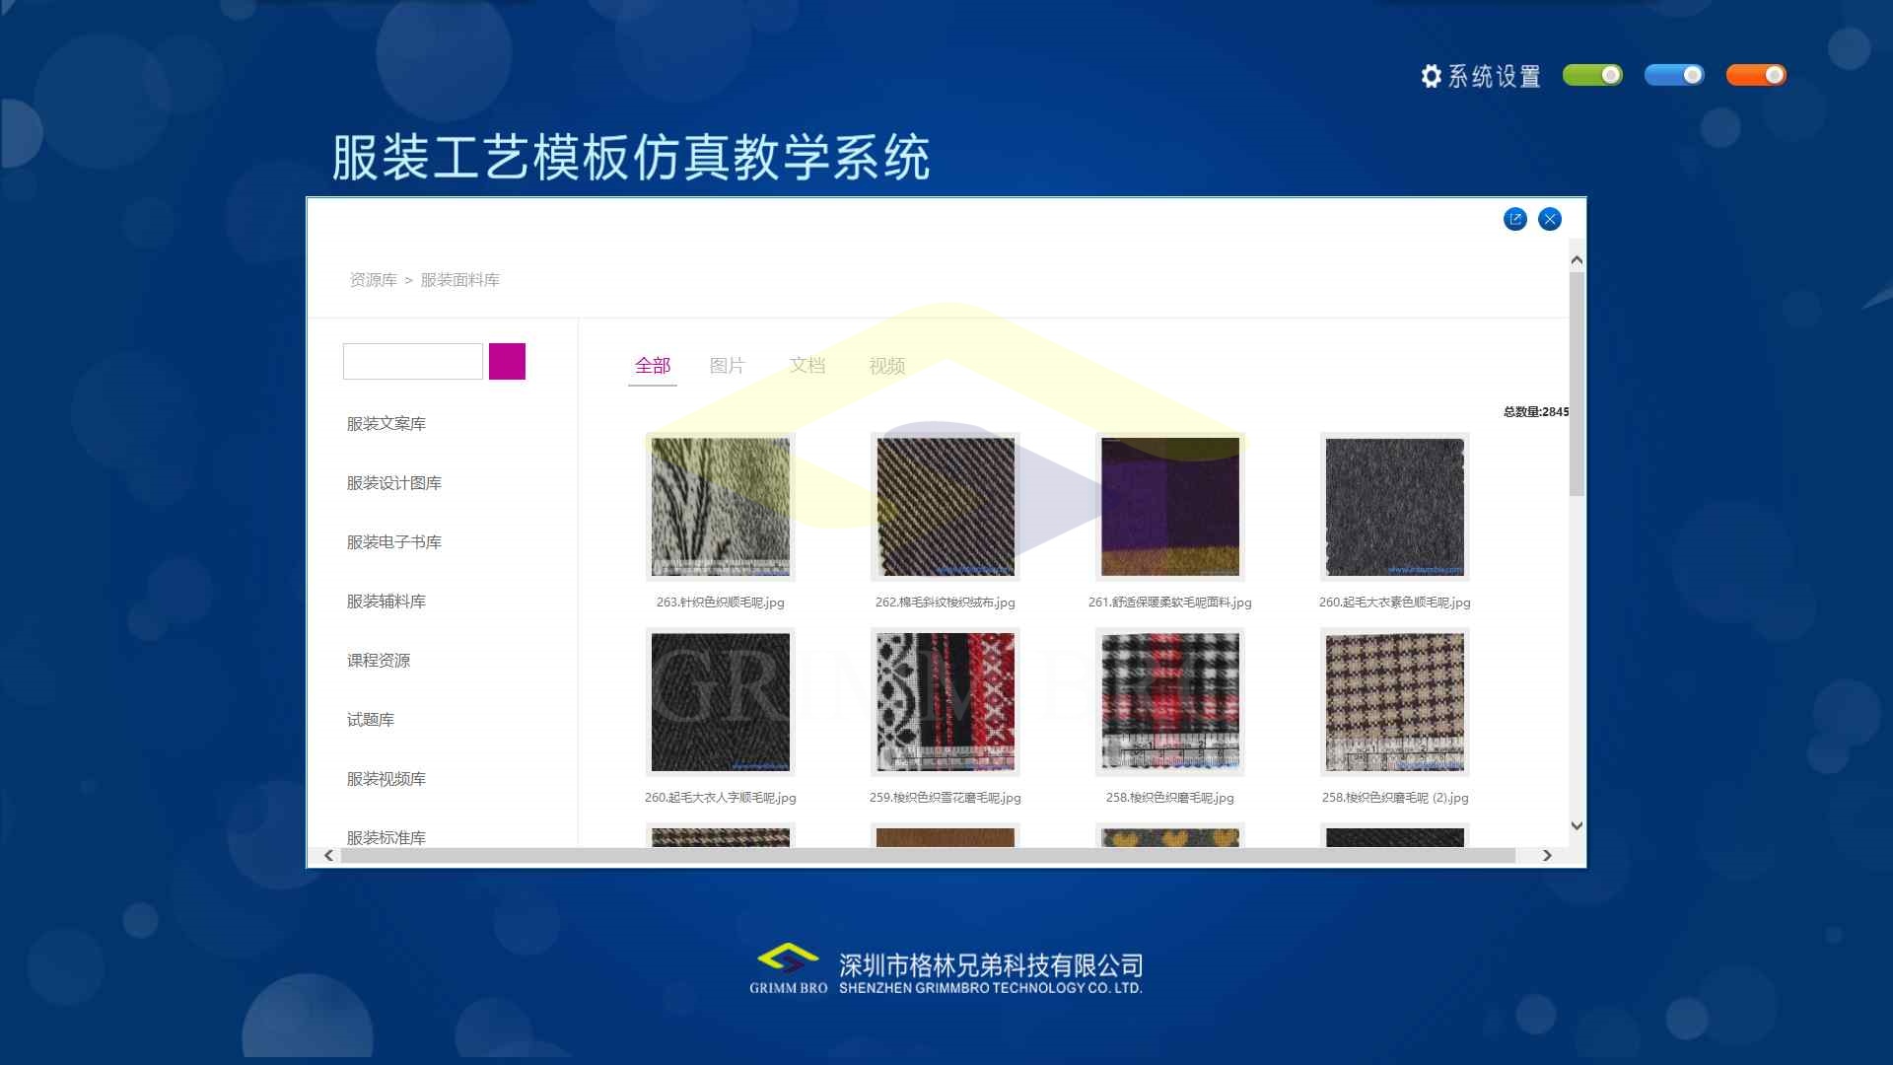Open thumbnail 259.梭织色织雪花磨毛呢.jpg

coord(945,702)
